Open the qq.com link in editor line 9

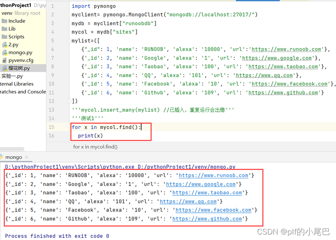(264, 75)
